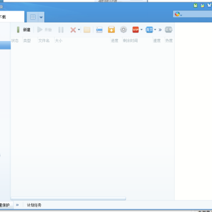Click the first green icon in title bar
Image resolution: width=212 pixels, height=212 pixels.
click(196, 5)
